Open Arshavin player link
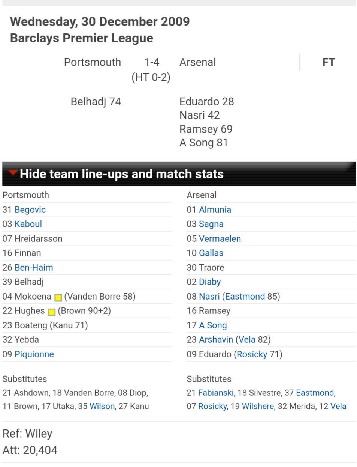Image resolution: width=357 pixels, height=467 pixels. 216,340
